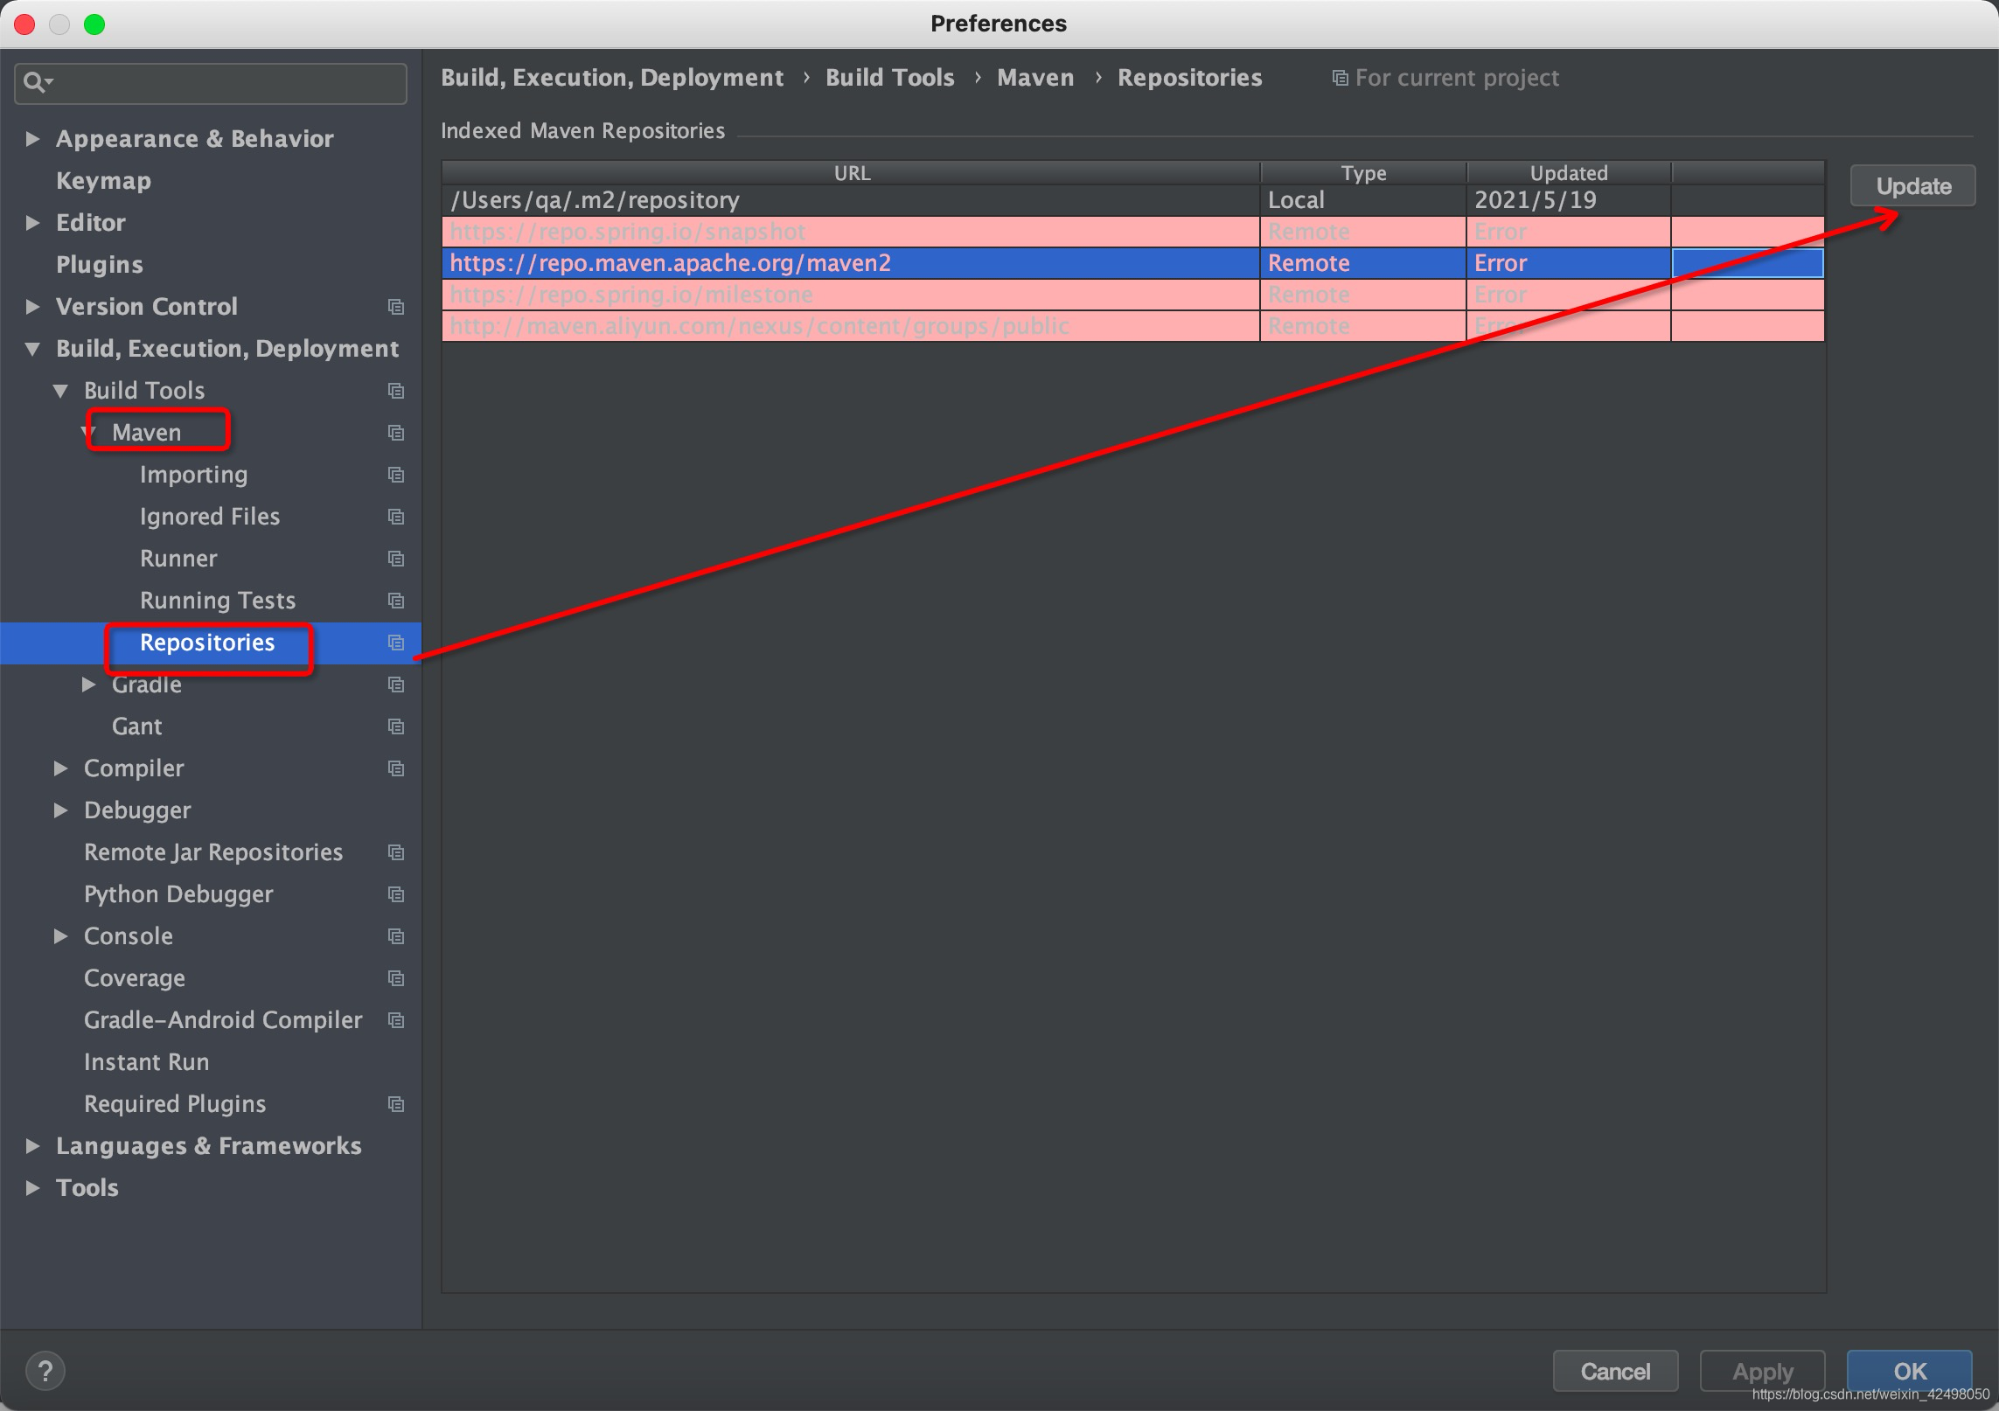Collapse Build, Execution, Deployment section
Viewport: 1999px width, 1411px height.
(32, 349)
